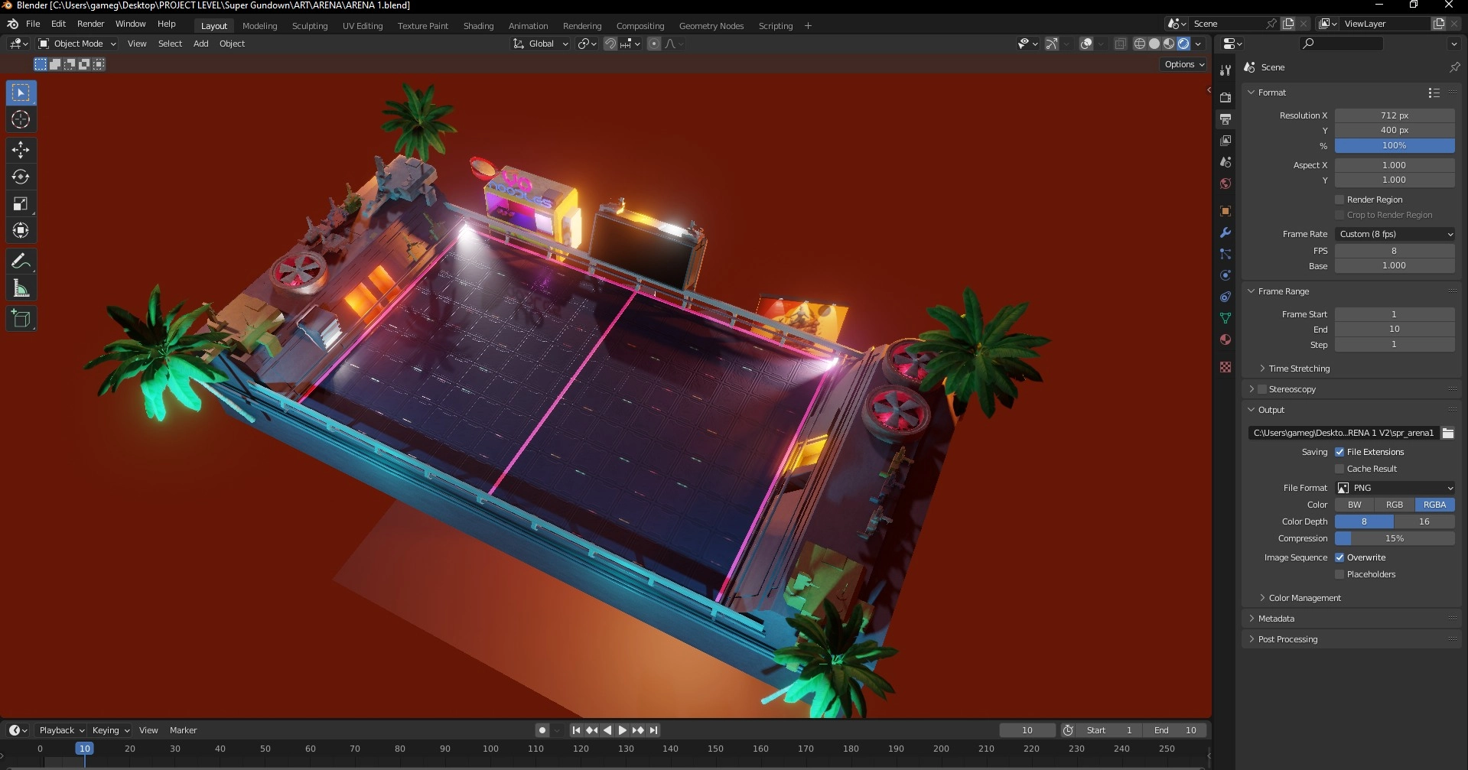
Task: Select the Measure tool
Action: tap(21, 288)
